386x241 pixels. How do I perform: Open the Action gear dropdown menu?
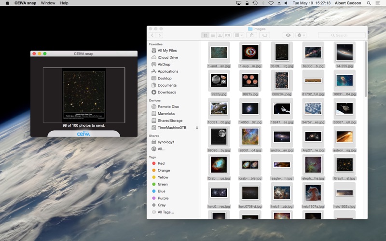(301, 35)
